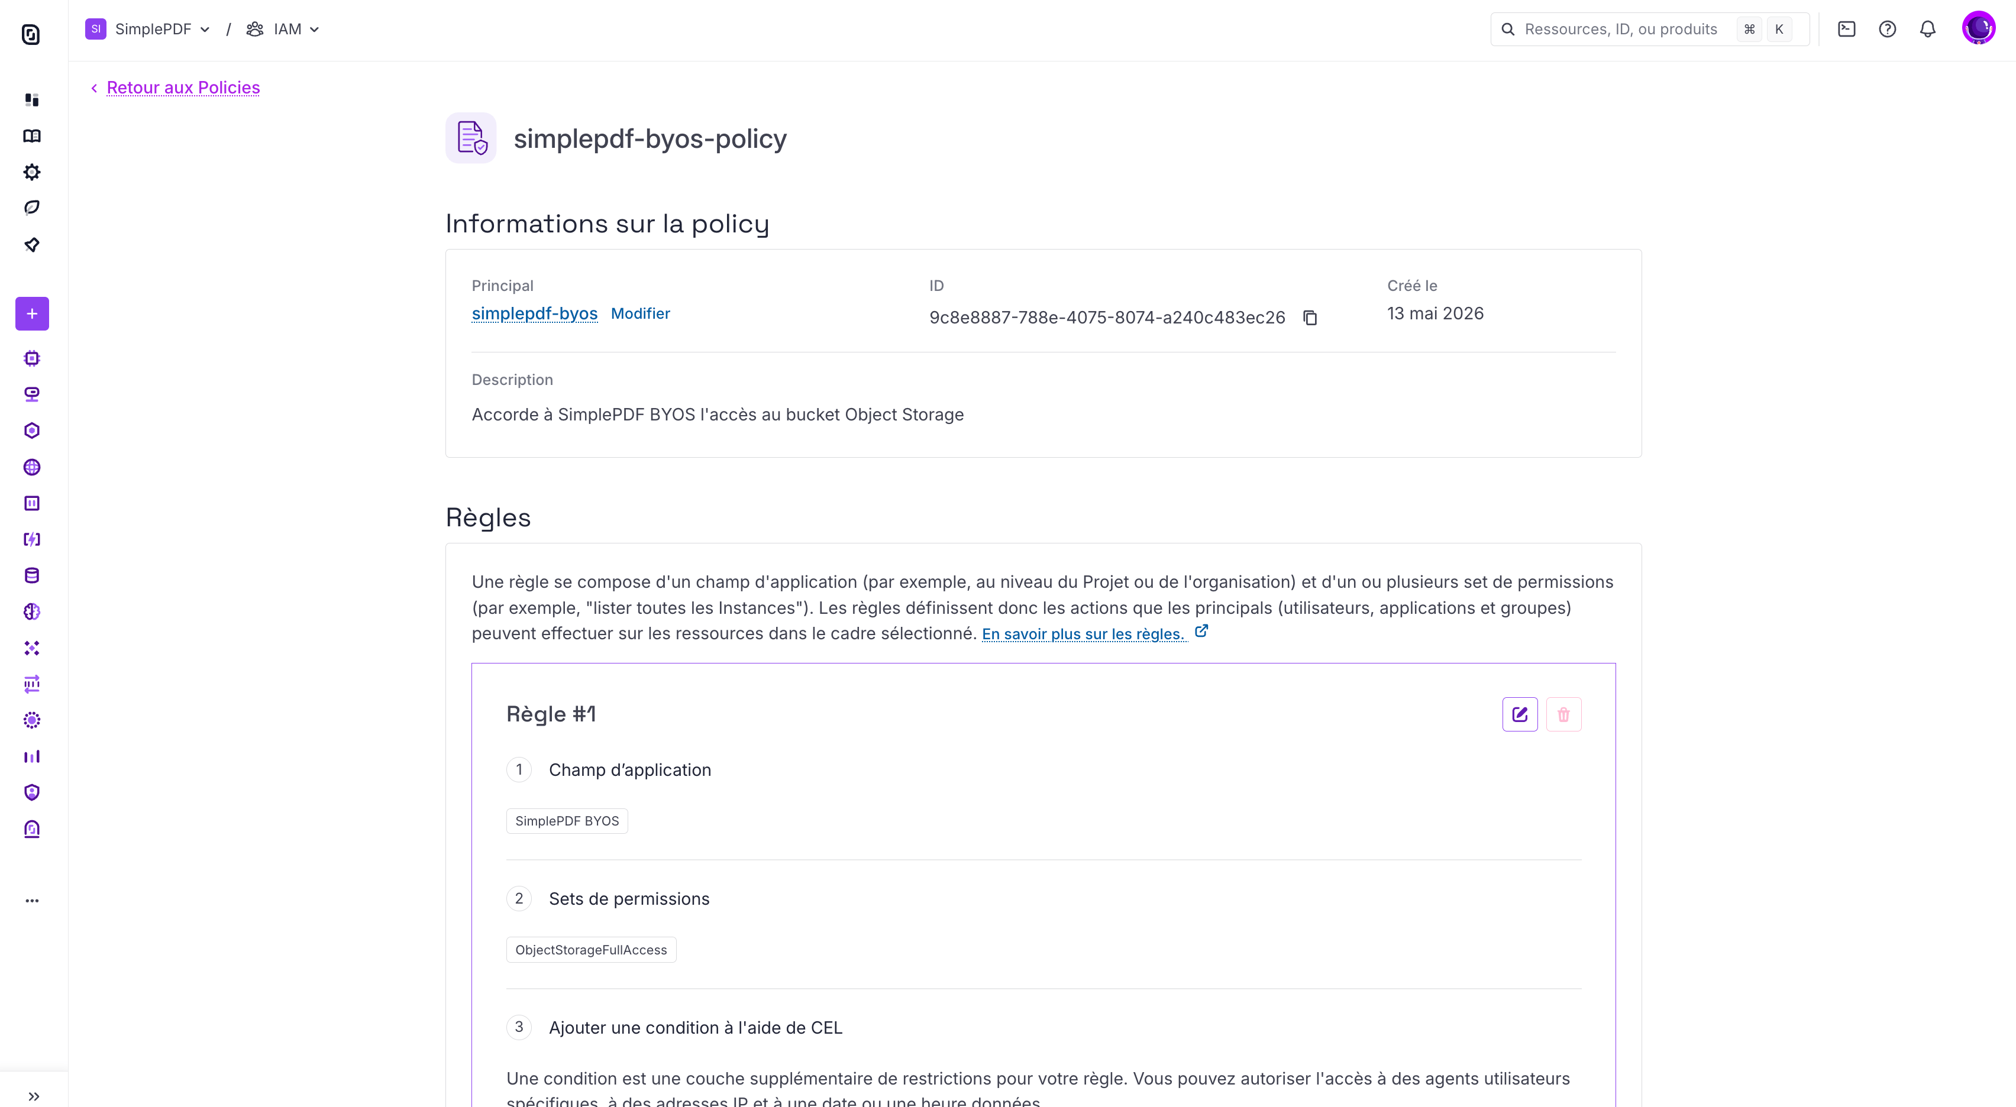Open the square pause-style sidebar icon
Image resolution: width=2016 pixels, height=1107 pixels.
32,503
